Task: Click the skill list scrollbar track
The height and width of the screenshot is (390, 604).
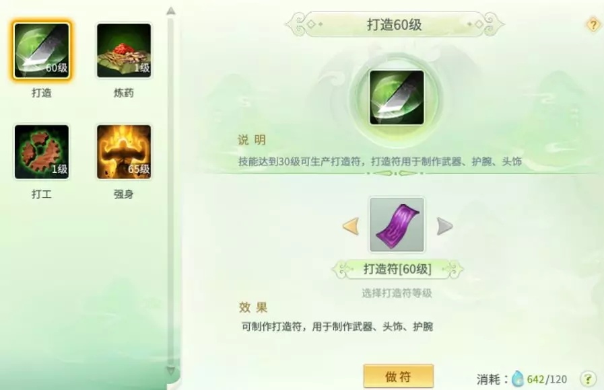Action: click(170, 190)
